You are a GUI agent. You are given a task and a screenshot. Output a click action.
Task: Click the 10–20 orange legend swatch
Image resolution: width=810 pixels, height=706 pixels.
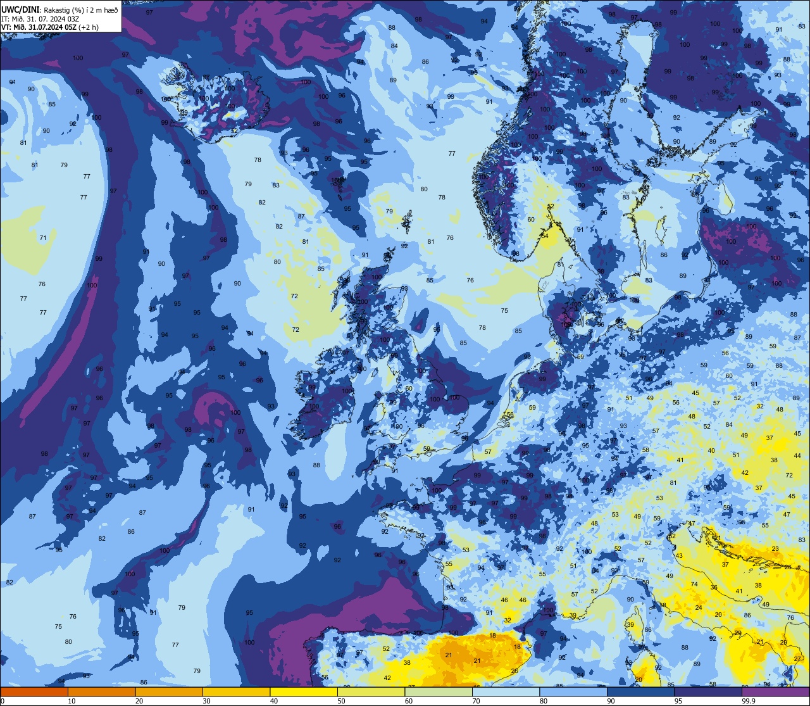coord(101,691)
